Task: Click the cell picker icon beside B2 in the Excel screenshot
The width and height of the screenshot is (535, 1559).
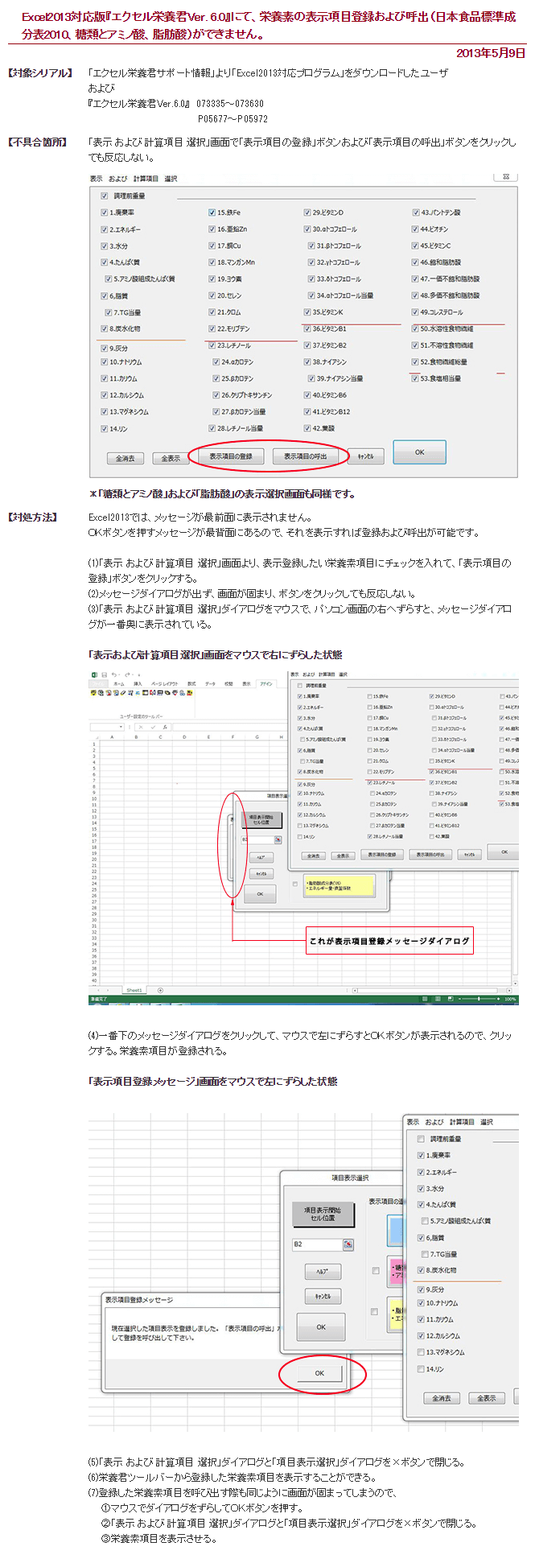Action: [278, 839]
